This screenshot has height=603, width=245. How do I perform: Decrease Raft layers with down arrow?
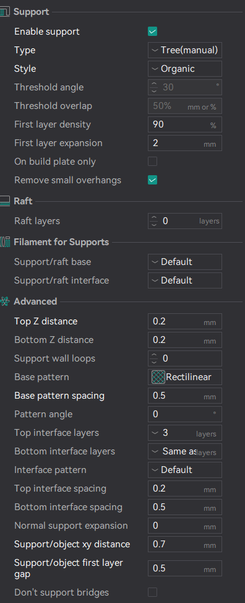click(x=154, y=225)
